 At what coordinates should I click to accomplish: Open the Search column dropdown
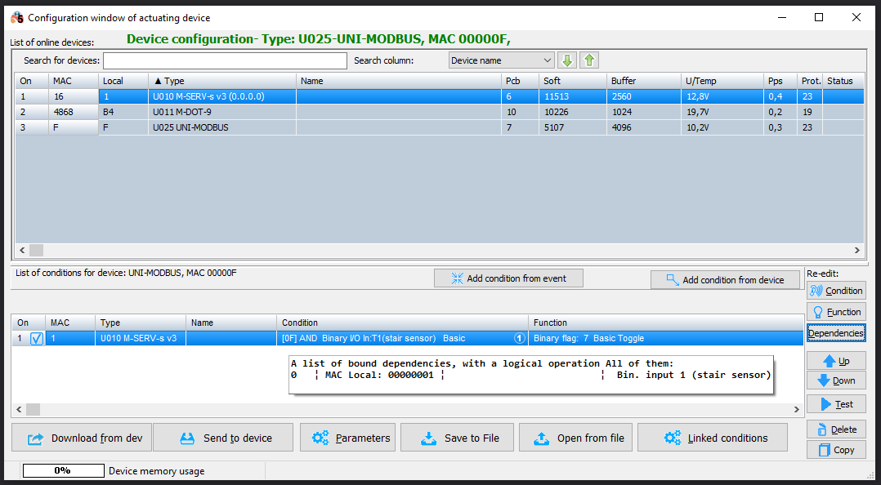[x=501, y=60]
